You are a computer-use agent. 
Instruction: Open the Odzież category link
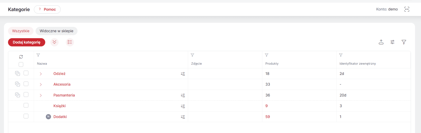click(x=59, y=74)
